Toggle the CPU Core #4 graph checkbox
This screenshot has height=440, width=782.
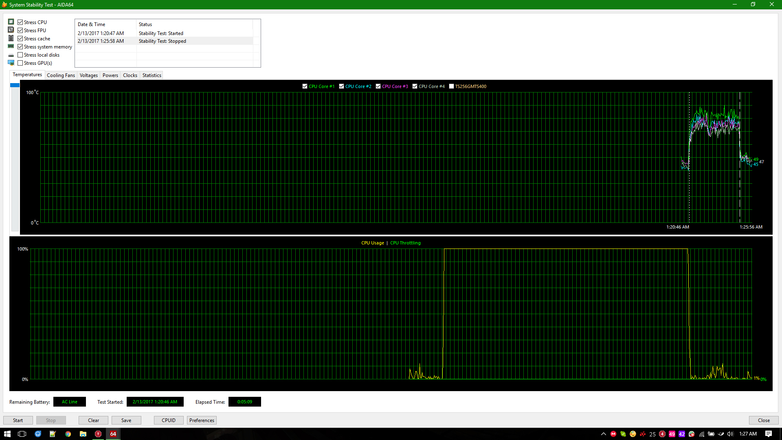(415, 86)
